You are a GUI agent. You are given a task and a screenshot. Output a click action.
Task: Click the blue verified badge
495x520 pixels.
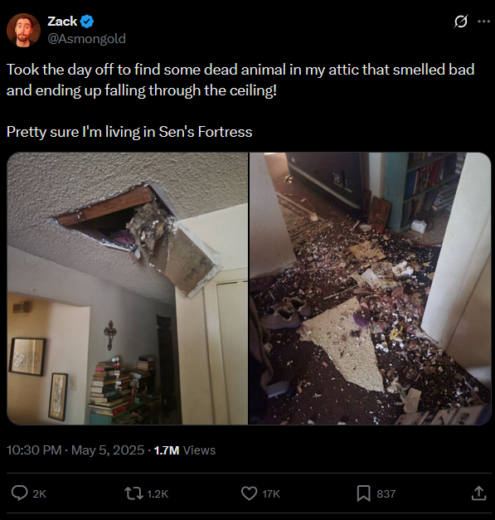coord(88,22)
